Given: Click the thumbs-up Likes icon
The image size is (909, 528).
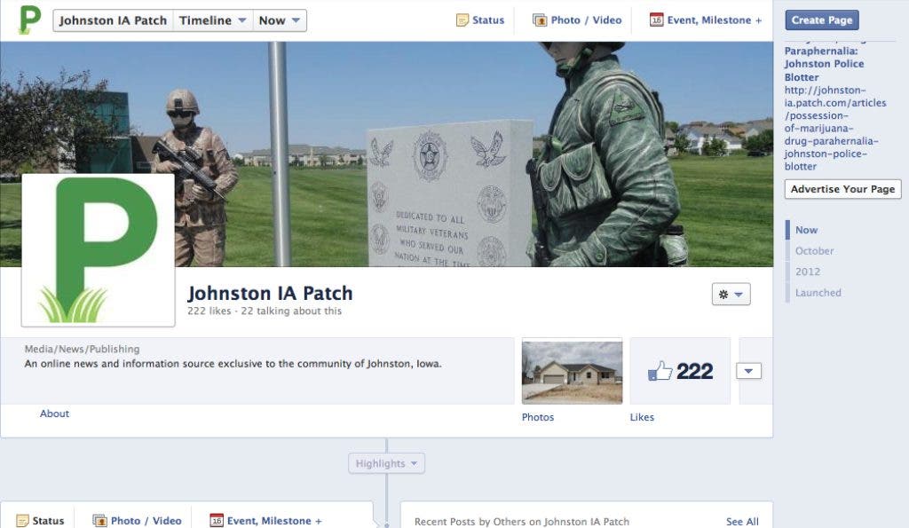Looking at the screenshot, I should click(x=660, y=371).
